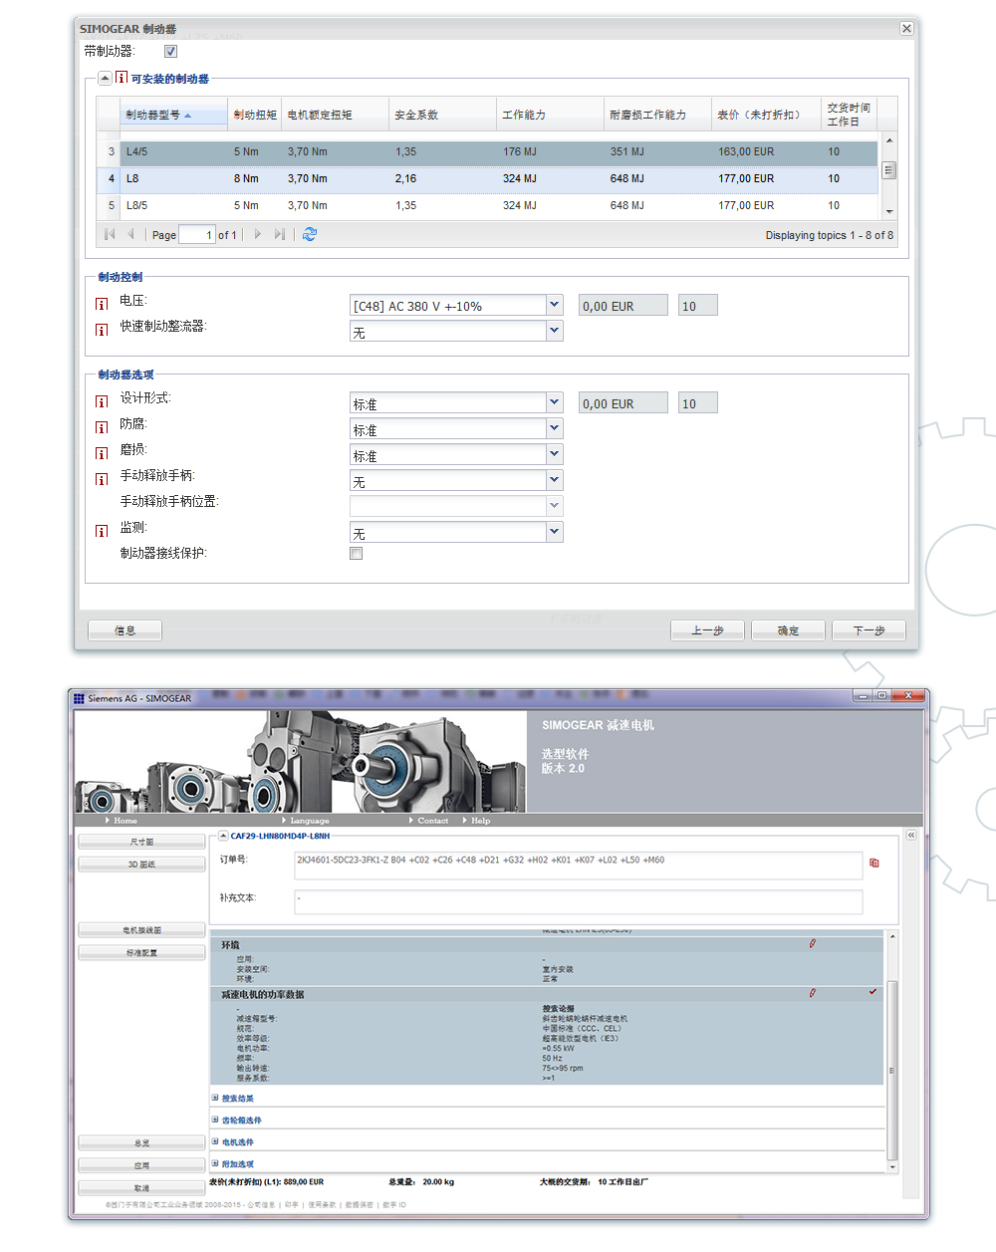Open the 快速制动整流器 dropdown
This screenshot has height=1252, width=996.
point(555,331)
